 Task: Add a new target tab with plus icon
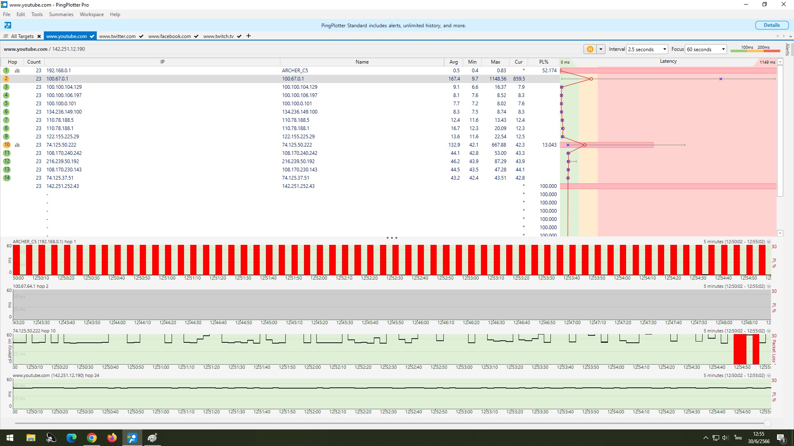(x=249, y=36)
